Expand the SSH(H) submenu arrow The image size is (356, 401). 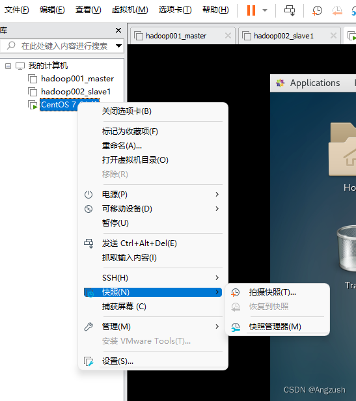pos(217,278)
